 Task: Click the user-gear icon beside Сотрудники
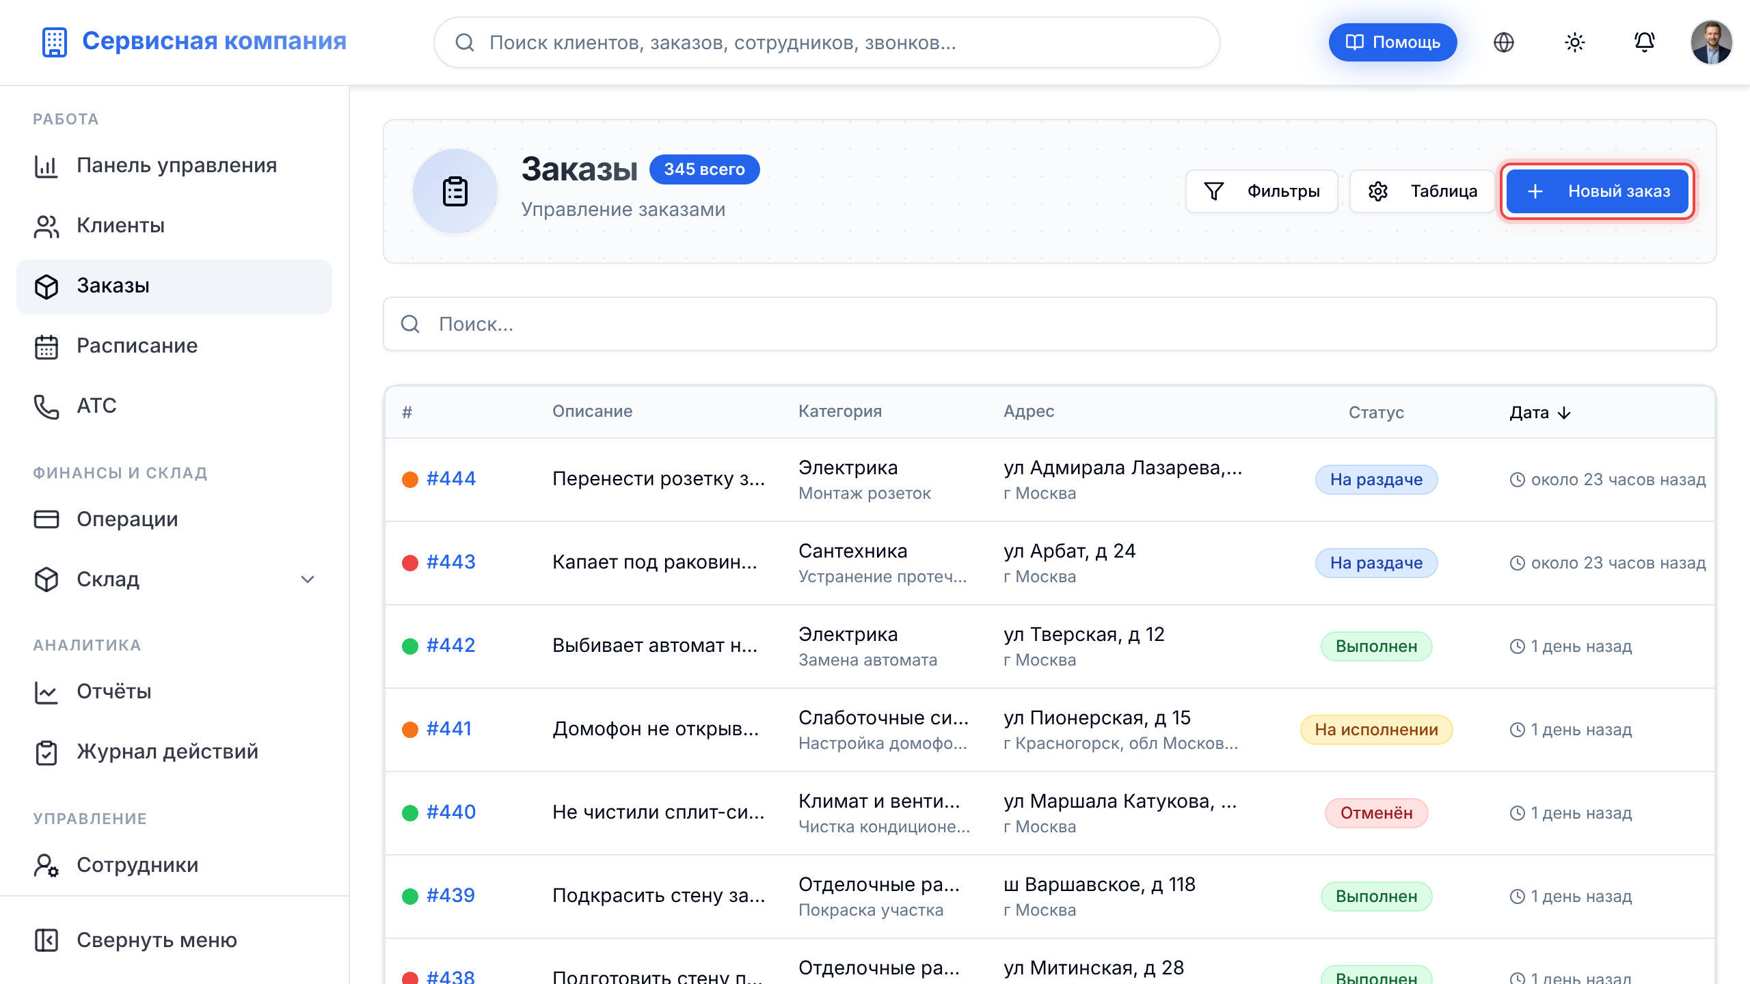pyautogui.click(x=46, y=866)
